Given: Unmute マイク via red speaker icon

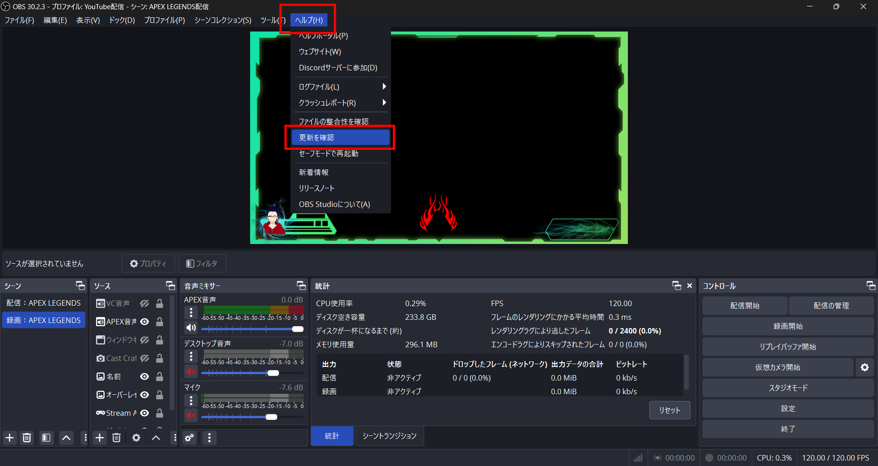Looking at the screenshot, I should [191, 415].
